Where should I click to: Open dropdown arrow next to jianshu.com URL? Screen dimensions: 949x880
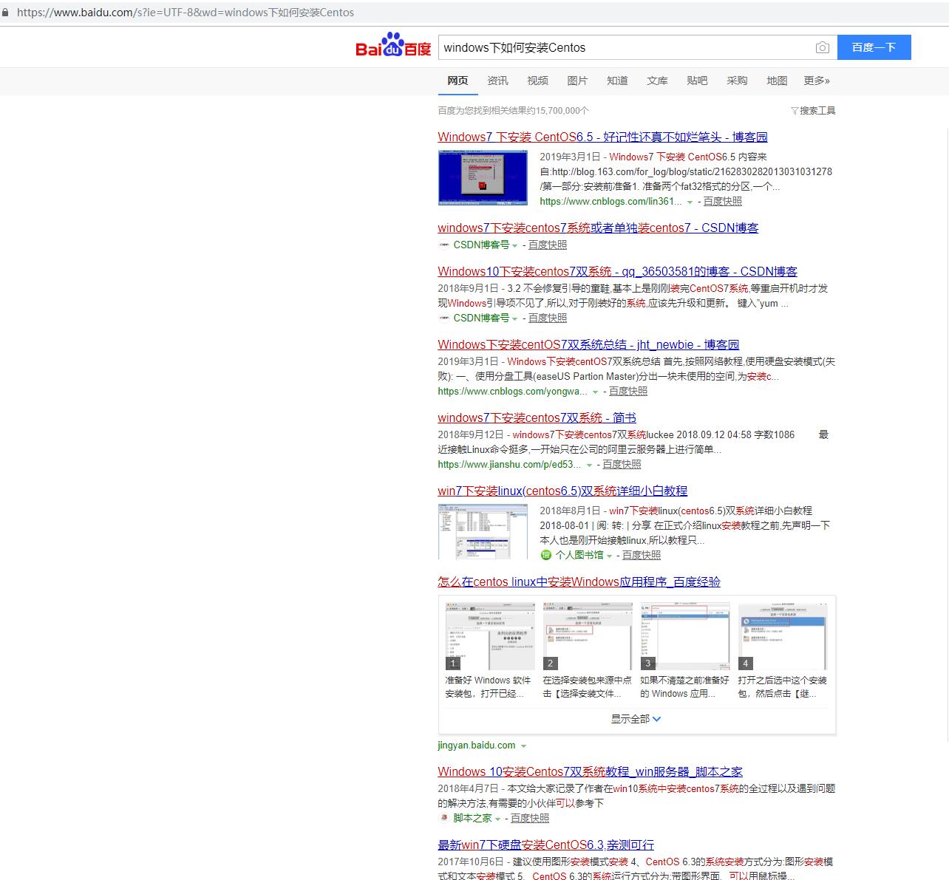(x=589, y=465)
